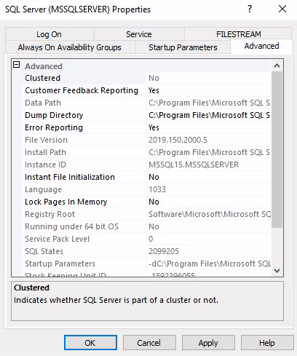Open Help from the bottom button
Screen dimensions: 297x356
click(267, 343)
